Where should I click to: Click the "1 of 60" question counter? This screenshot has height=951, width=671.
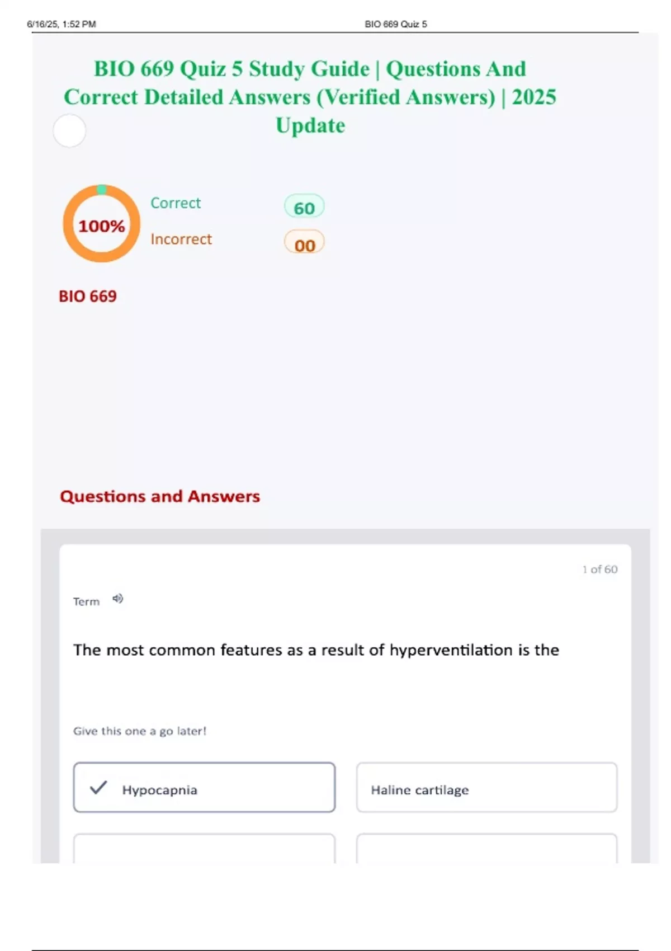coord(599,569)
